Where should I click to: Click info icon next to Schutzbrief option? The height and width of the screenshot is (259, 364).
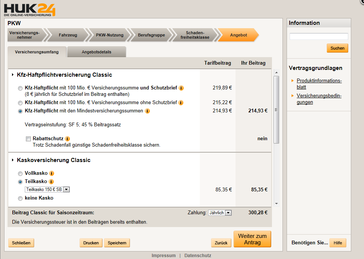[x=181, y=88]
